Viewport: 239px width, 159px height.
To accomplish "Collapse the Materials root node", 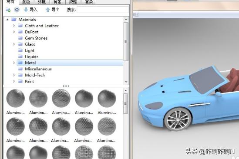I will pos(7,19).
